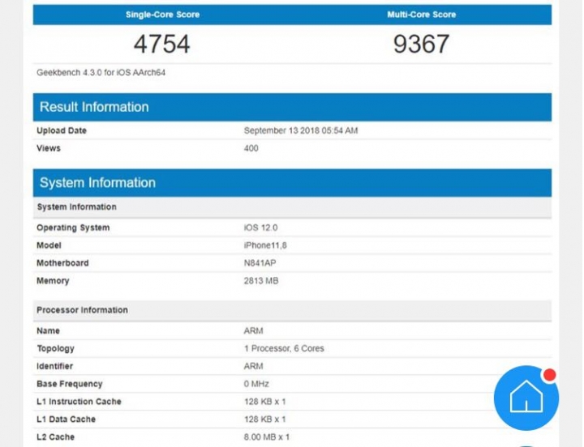Select the Multi-Core Score header

[x=421, y=15]
